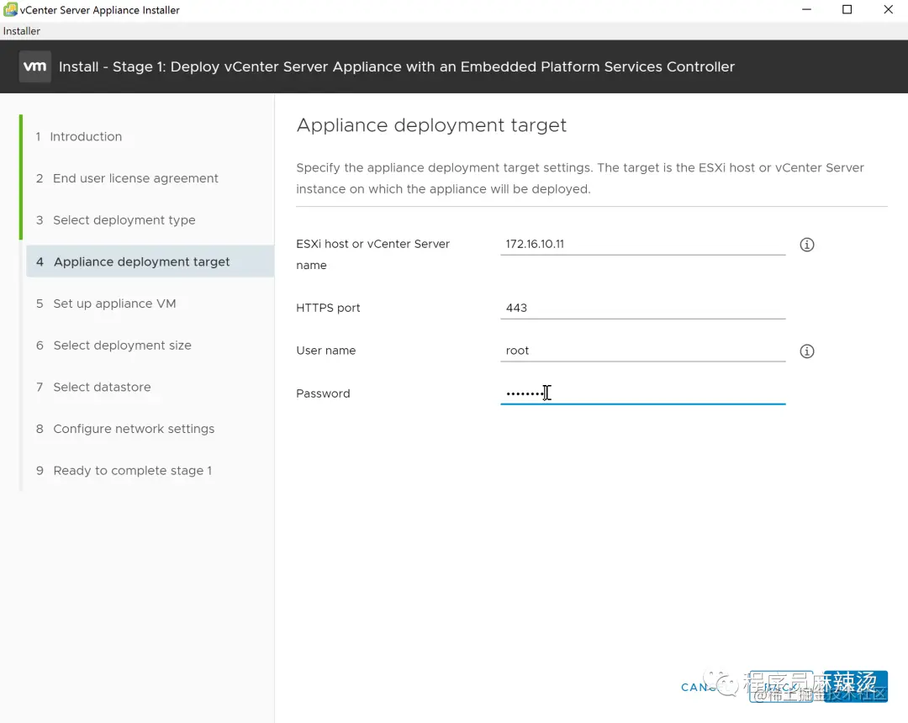Minimize the installer window
This screenshot has width=908, height=723.
click(806, 10)
